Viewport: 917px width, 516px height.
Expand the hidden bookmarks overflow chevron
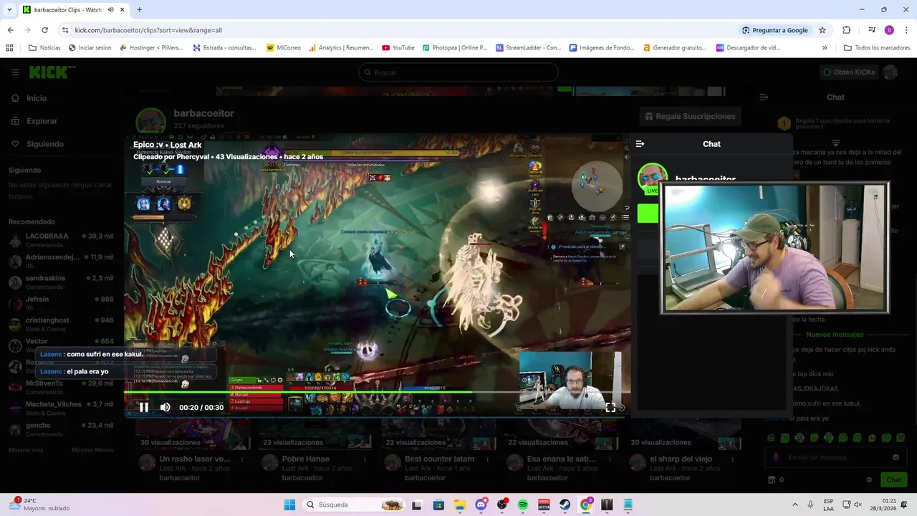(825, 48)
